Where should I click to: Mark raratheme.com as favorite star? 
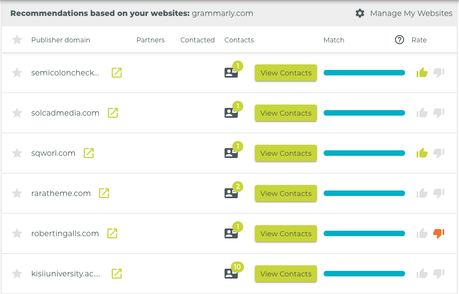pyautogui.click(x=17, y=193)
